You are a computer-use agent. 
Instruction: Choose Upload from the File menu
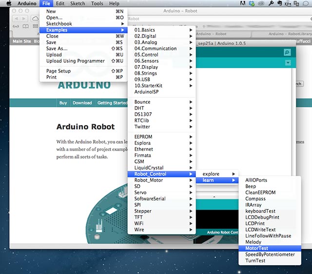(x=83, y=55)
